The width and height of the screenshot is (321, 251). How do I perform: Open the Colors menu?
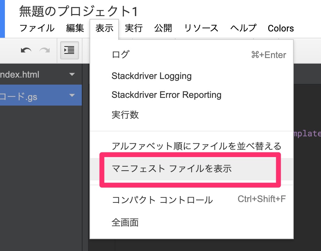[x=281, y=28]
